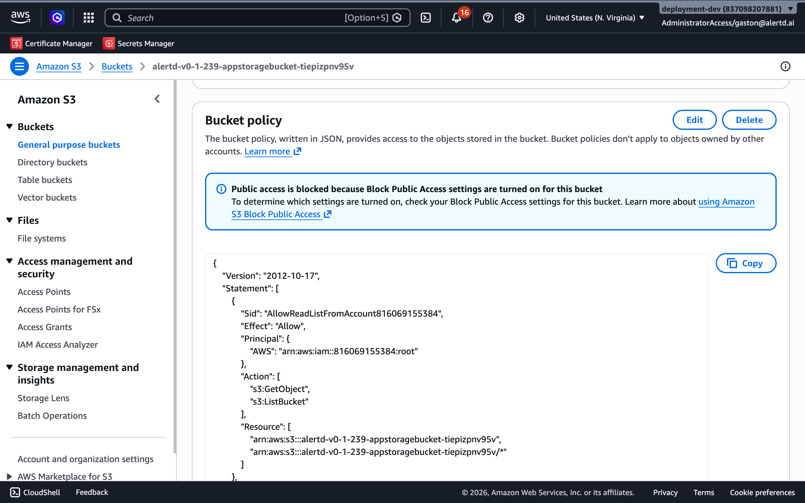Open Access Grants

45,327
